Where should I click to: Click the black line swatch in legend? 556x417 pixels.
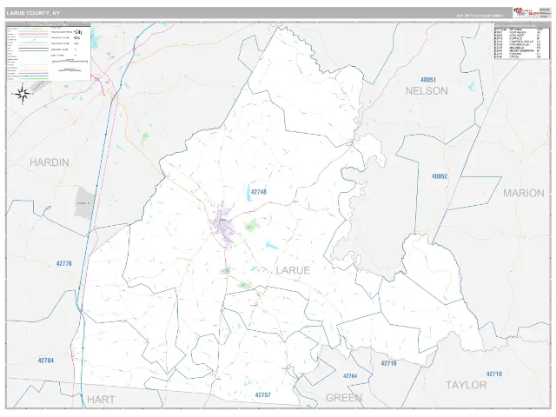(x=33, y=49)
